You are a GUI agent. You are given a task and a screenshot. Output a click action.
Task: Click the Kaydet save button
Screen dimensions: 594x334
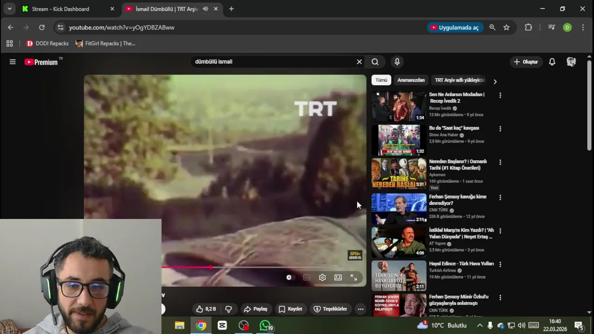pos(290,309)
